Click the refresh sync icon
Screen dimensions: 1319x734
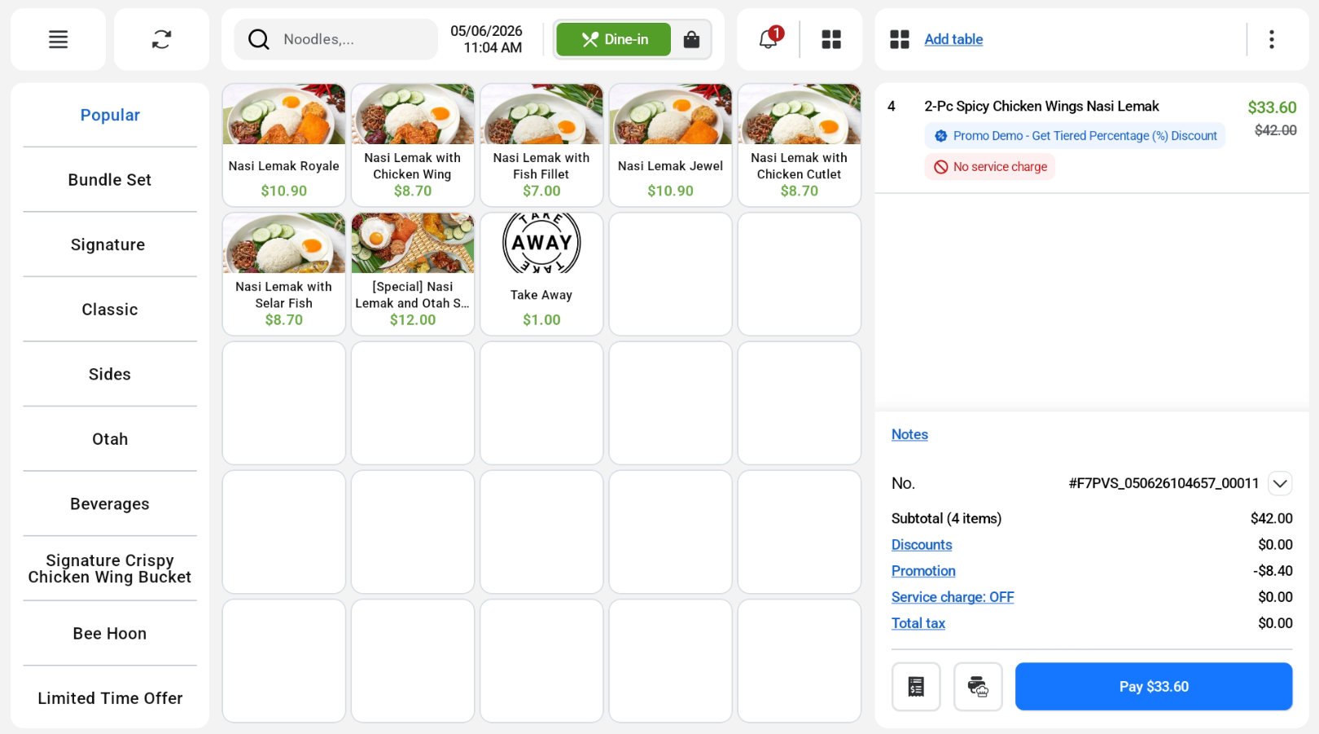click(x=161, y=39)
